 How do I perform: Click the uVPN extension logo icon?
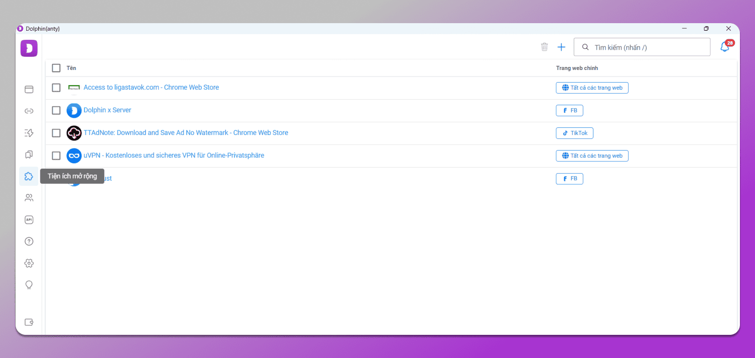74,156
